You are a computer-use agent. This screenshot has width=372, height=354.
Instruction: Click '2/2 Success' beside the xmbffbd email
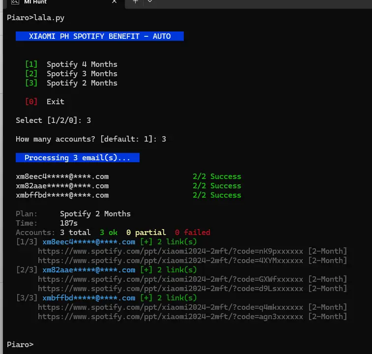[x=217, y=195]
